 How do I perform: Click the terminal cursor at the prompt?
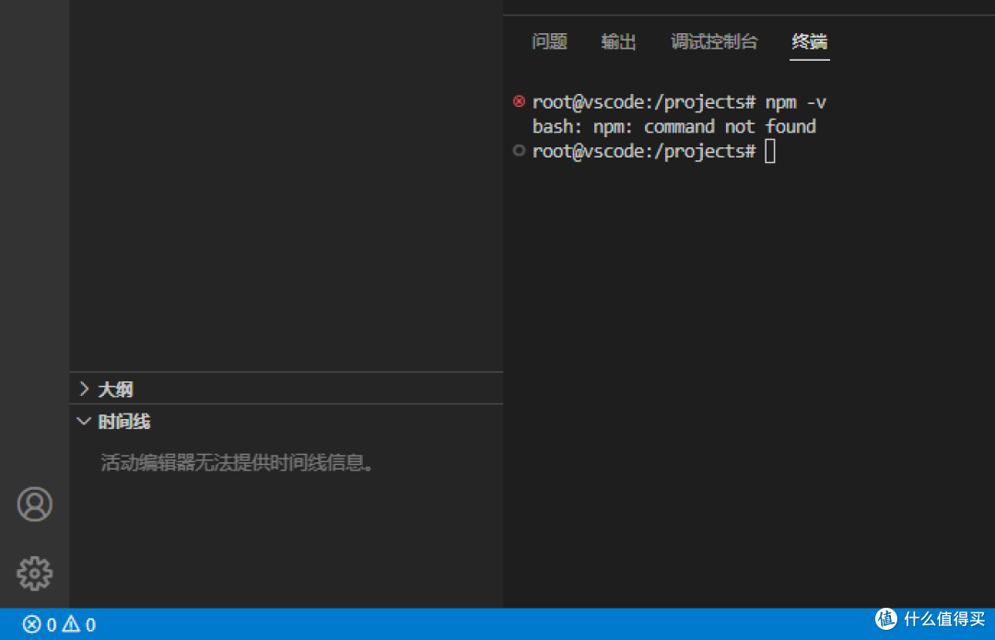(x=769, y=152)
